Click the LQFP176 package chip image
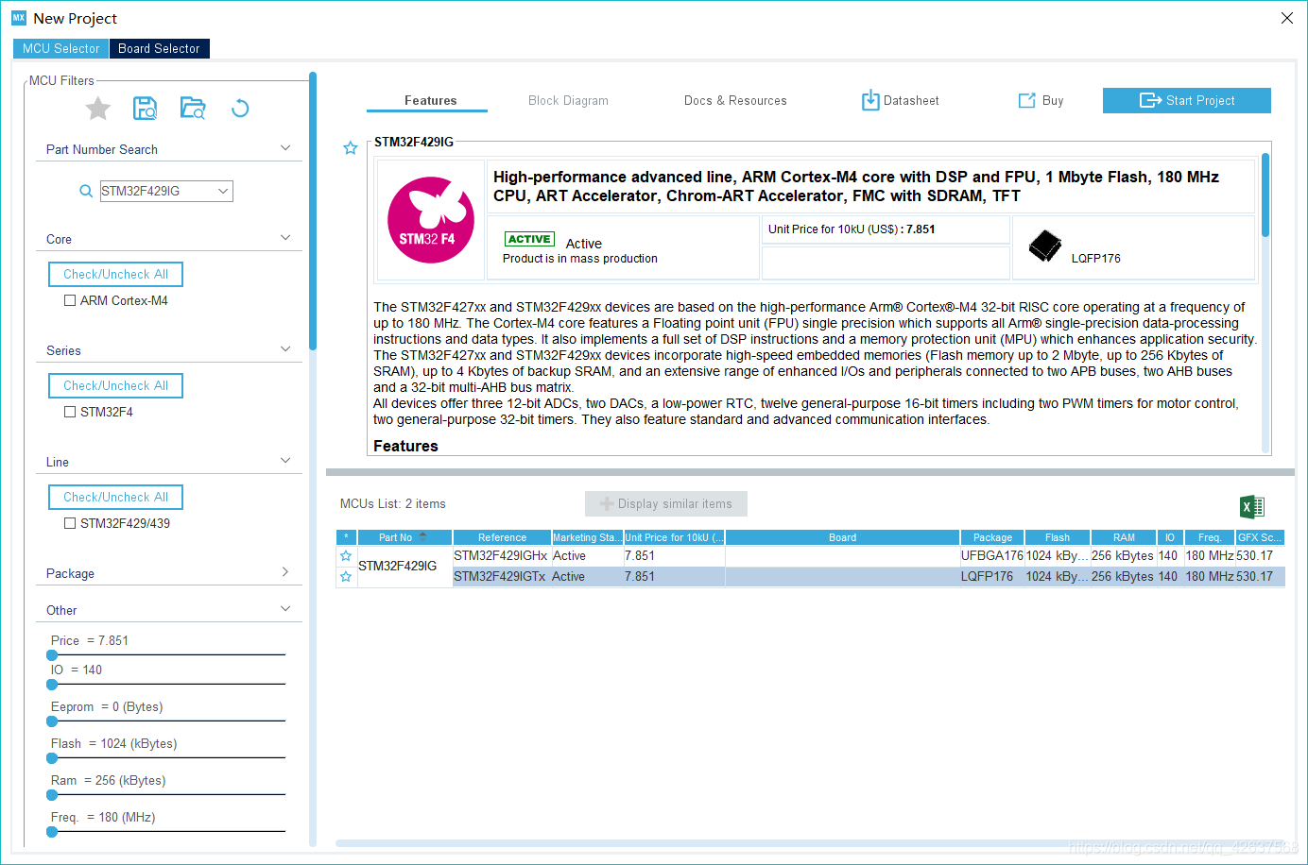Viewport: 1308px width, 865px height. (1044, 246)
